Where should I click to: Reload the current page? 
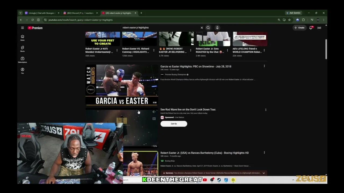pos(33,20)
